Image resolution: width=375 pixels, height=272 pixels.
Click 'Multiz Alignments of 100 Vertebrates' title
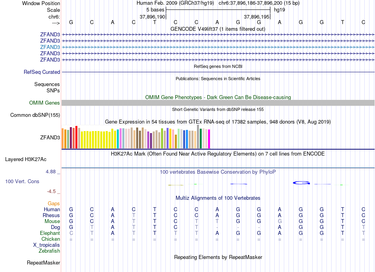pos(218,198)
